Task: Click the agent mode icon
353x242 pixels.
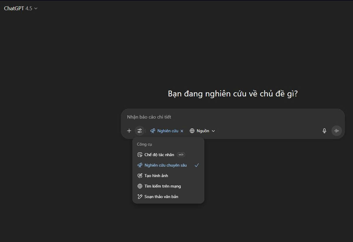Action: (140, 155)
